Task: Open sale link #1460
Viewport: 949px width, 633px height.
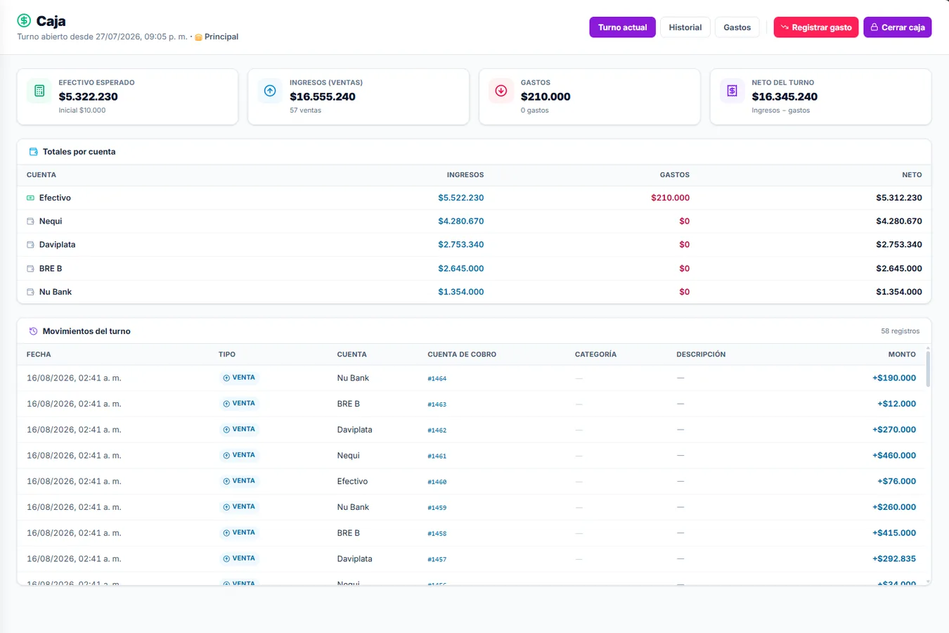Action: click(437, 482)
